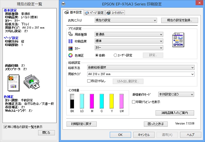
Task: Click ページ設定 heading in settings list
Action: coord(11,38)
